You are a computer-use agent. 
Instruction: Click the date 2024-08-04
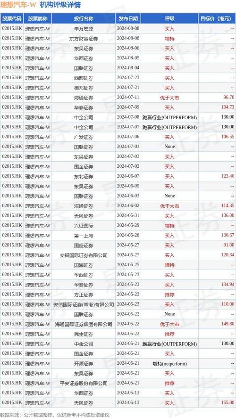[x=128, y=68]
